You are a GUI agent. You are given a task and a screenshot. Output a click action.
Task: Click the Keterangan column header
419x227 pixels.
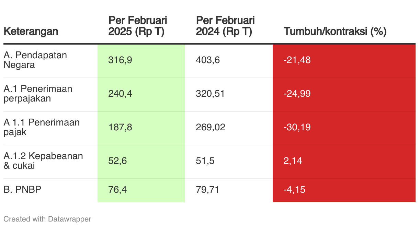coord(31,32)
